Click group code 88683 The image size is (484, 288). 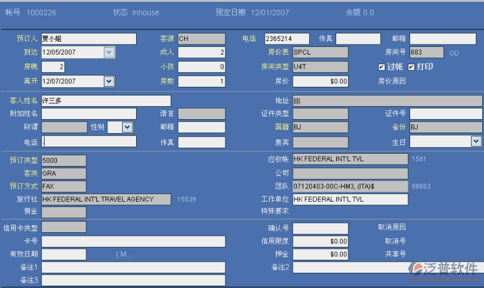tap(421, 187)
